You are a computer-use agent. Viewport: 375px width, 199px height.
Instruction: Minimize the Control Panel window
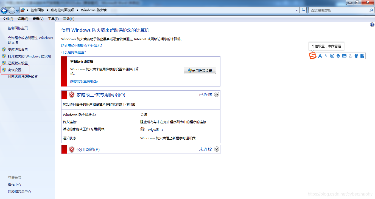tap(350, 2)
